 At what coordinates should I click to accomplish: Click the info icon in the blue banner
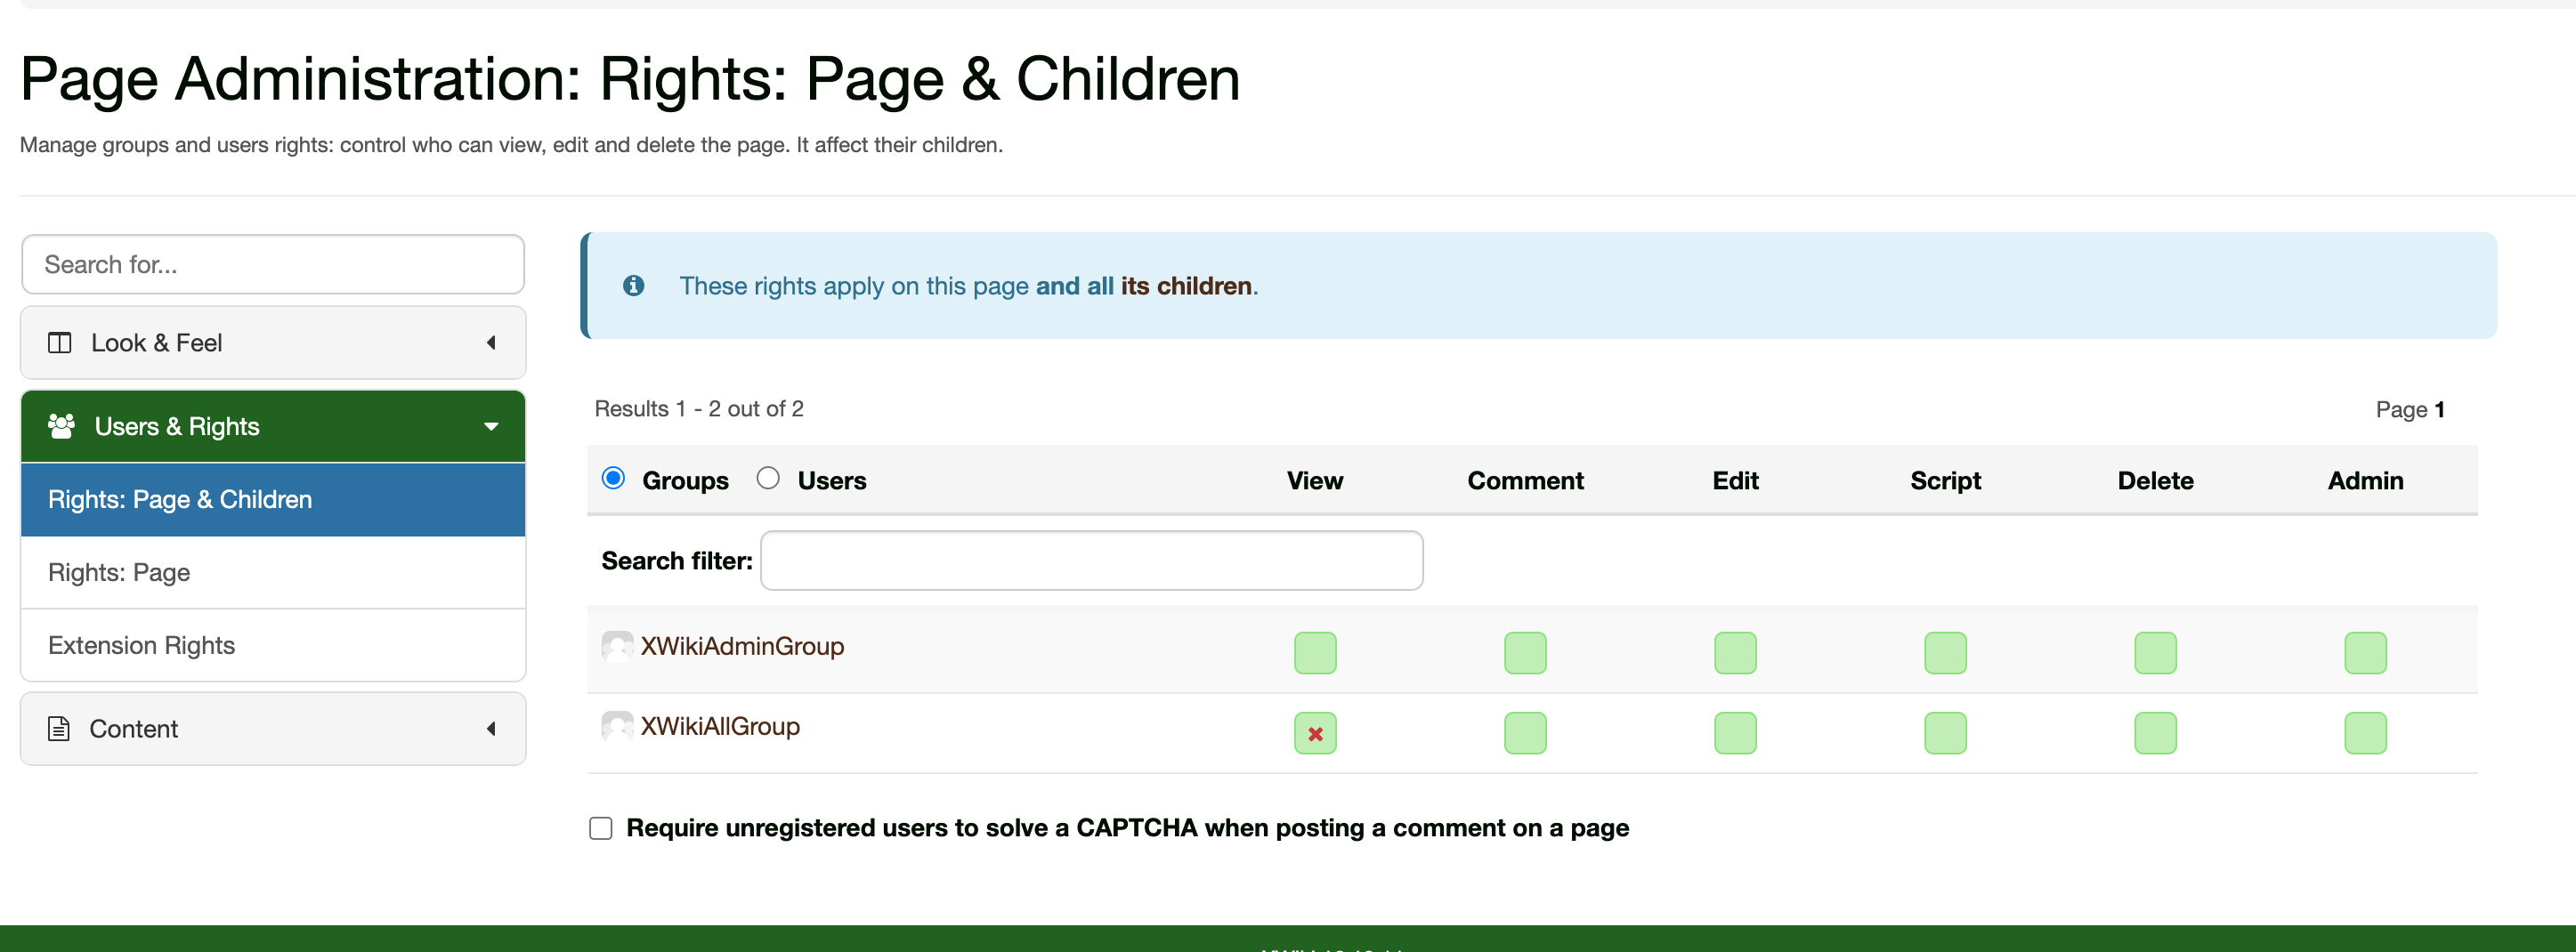coord(633,286)
